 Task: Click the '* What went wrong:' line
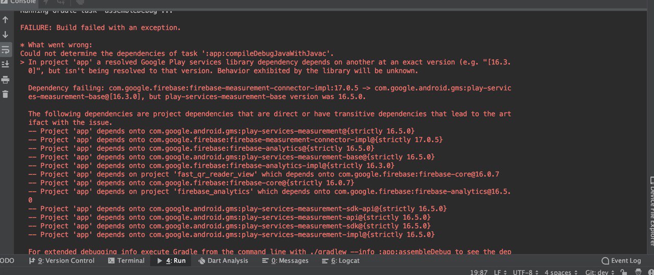pos(56,45)
